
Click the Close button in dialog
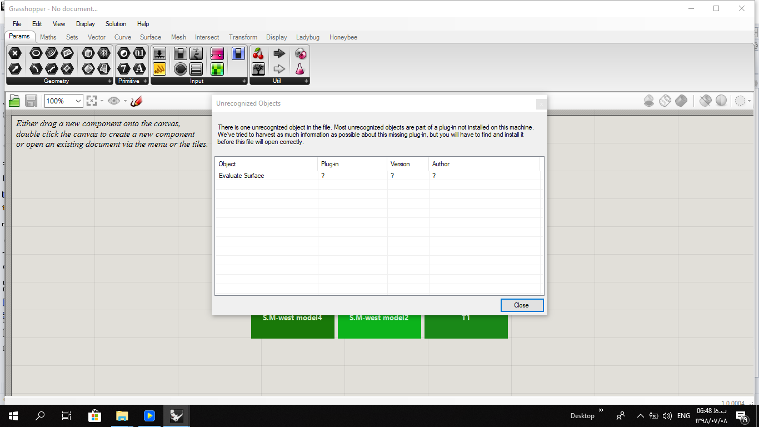[x=522, y=305]
